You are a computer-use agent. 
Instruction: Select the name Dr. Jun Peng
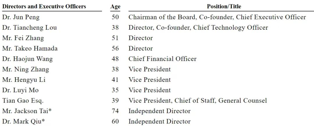(x=21, y=17)
